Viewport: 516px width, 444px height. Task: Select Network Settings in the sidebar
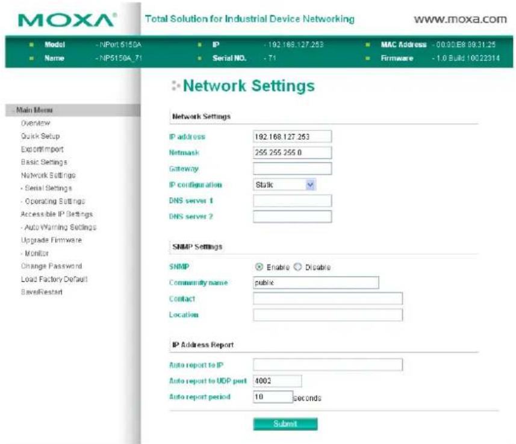pyautogui.click(x=48, y=175)
